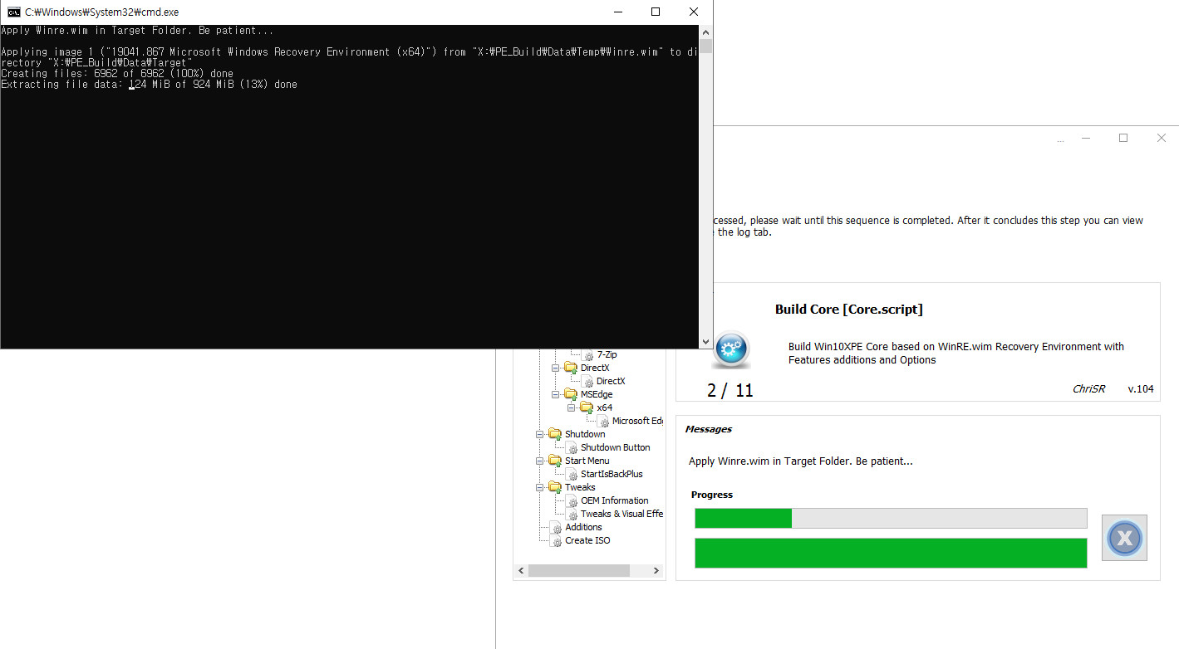The height and width of the screenshot is (649, 1179).
Task: Select the Create ISO script icon
Action: pos(557,541)
